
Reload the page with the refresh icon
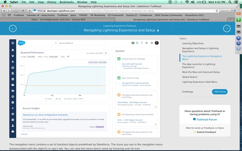coord(217,11)
